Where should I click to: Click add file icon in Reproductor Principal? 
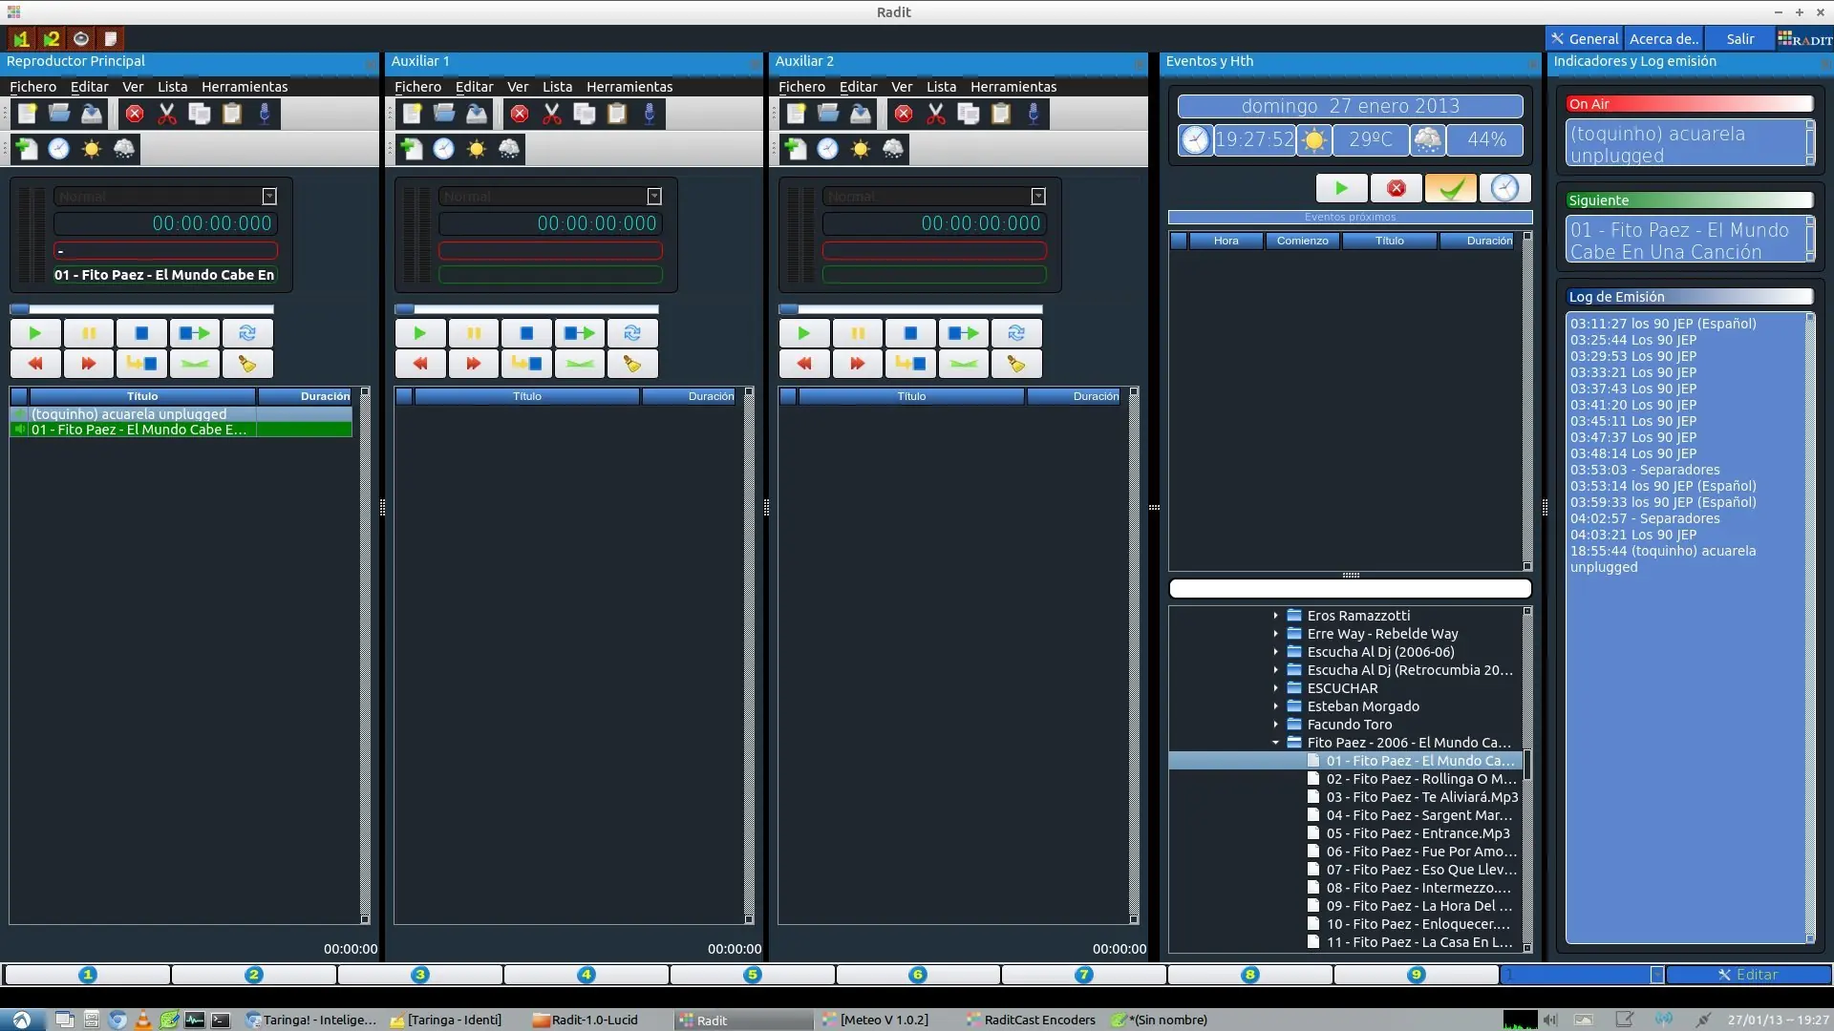27,148
